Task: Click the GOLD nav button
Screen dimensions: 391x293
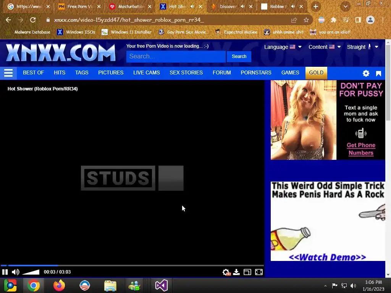Action: (x=316, y=72)
